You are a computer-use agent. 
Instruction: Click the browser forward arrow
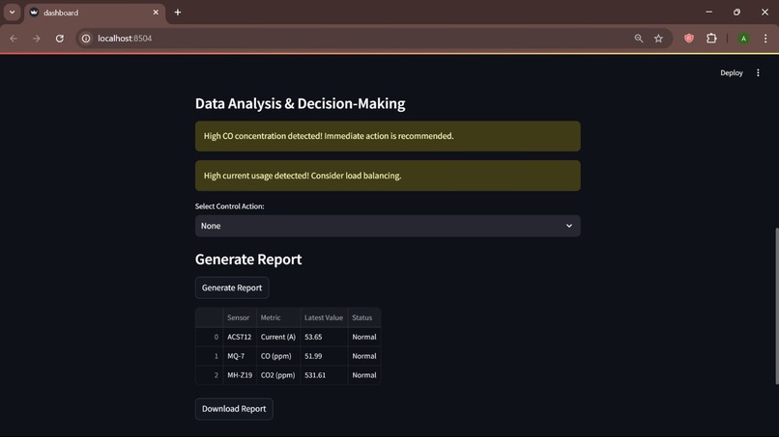pos(37,39)
